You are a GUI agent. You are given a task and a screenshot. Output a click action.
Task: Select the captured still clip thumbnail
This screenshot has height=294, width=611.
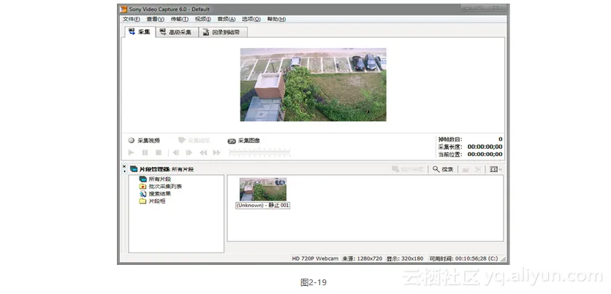click(263, 190)
